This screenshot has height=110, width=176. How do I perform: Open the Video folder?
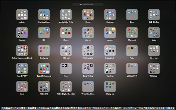22,87
